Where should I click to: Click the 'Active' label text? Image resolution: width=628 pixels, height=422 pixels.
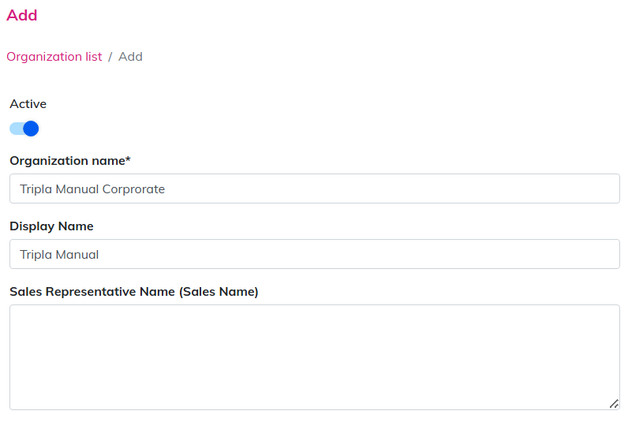28,104
